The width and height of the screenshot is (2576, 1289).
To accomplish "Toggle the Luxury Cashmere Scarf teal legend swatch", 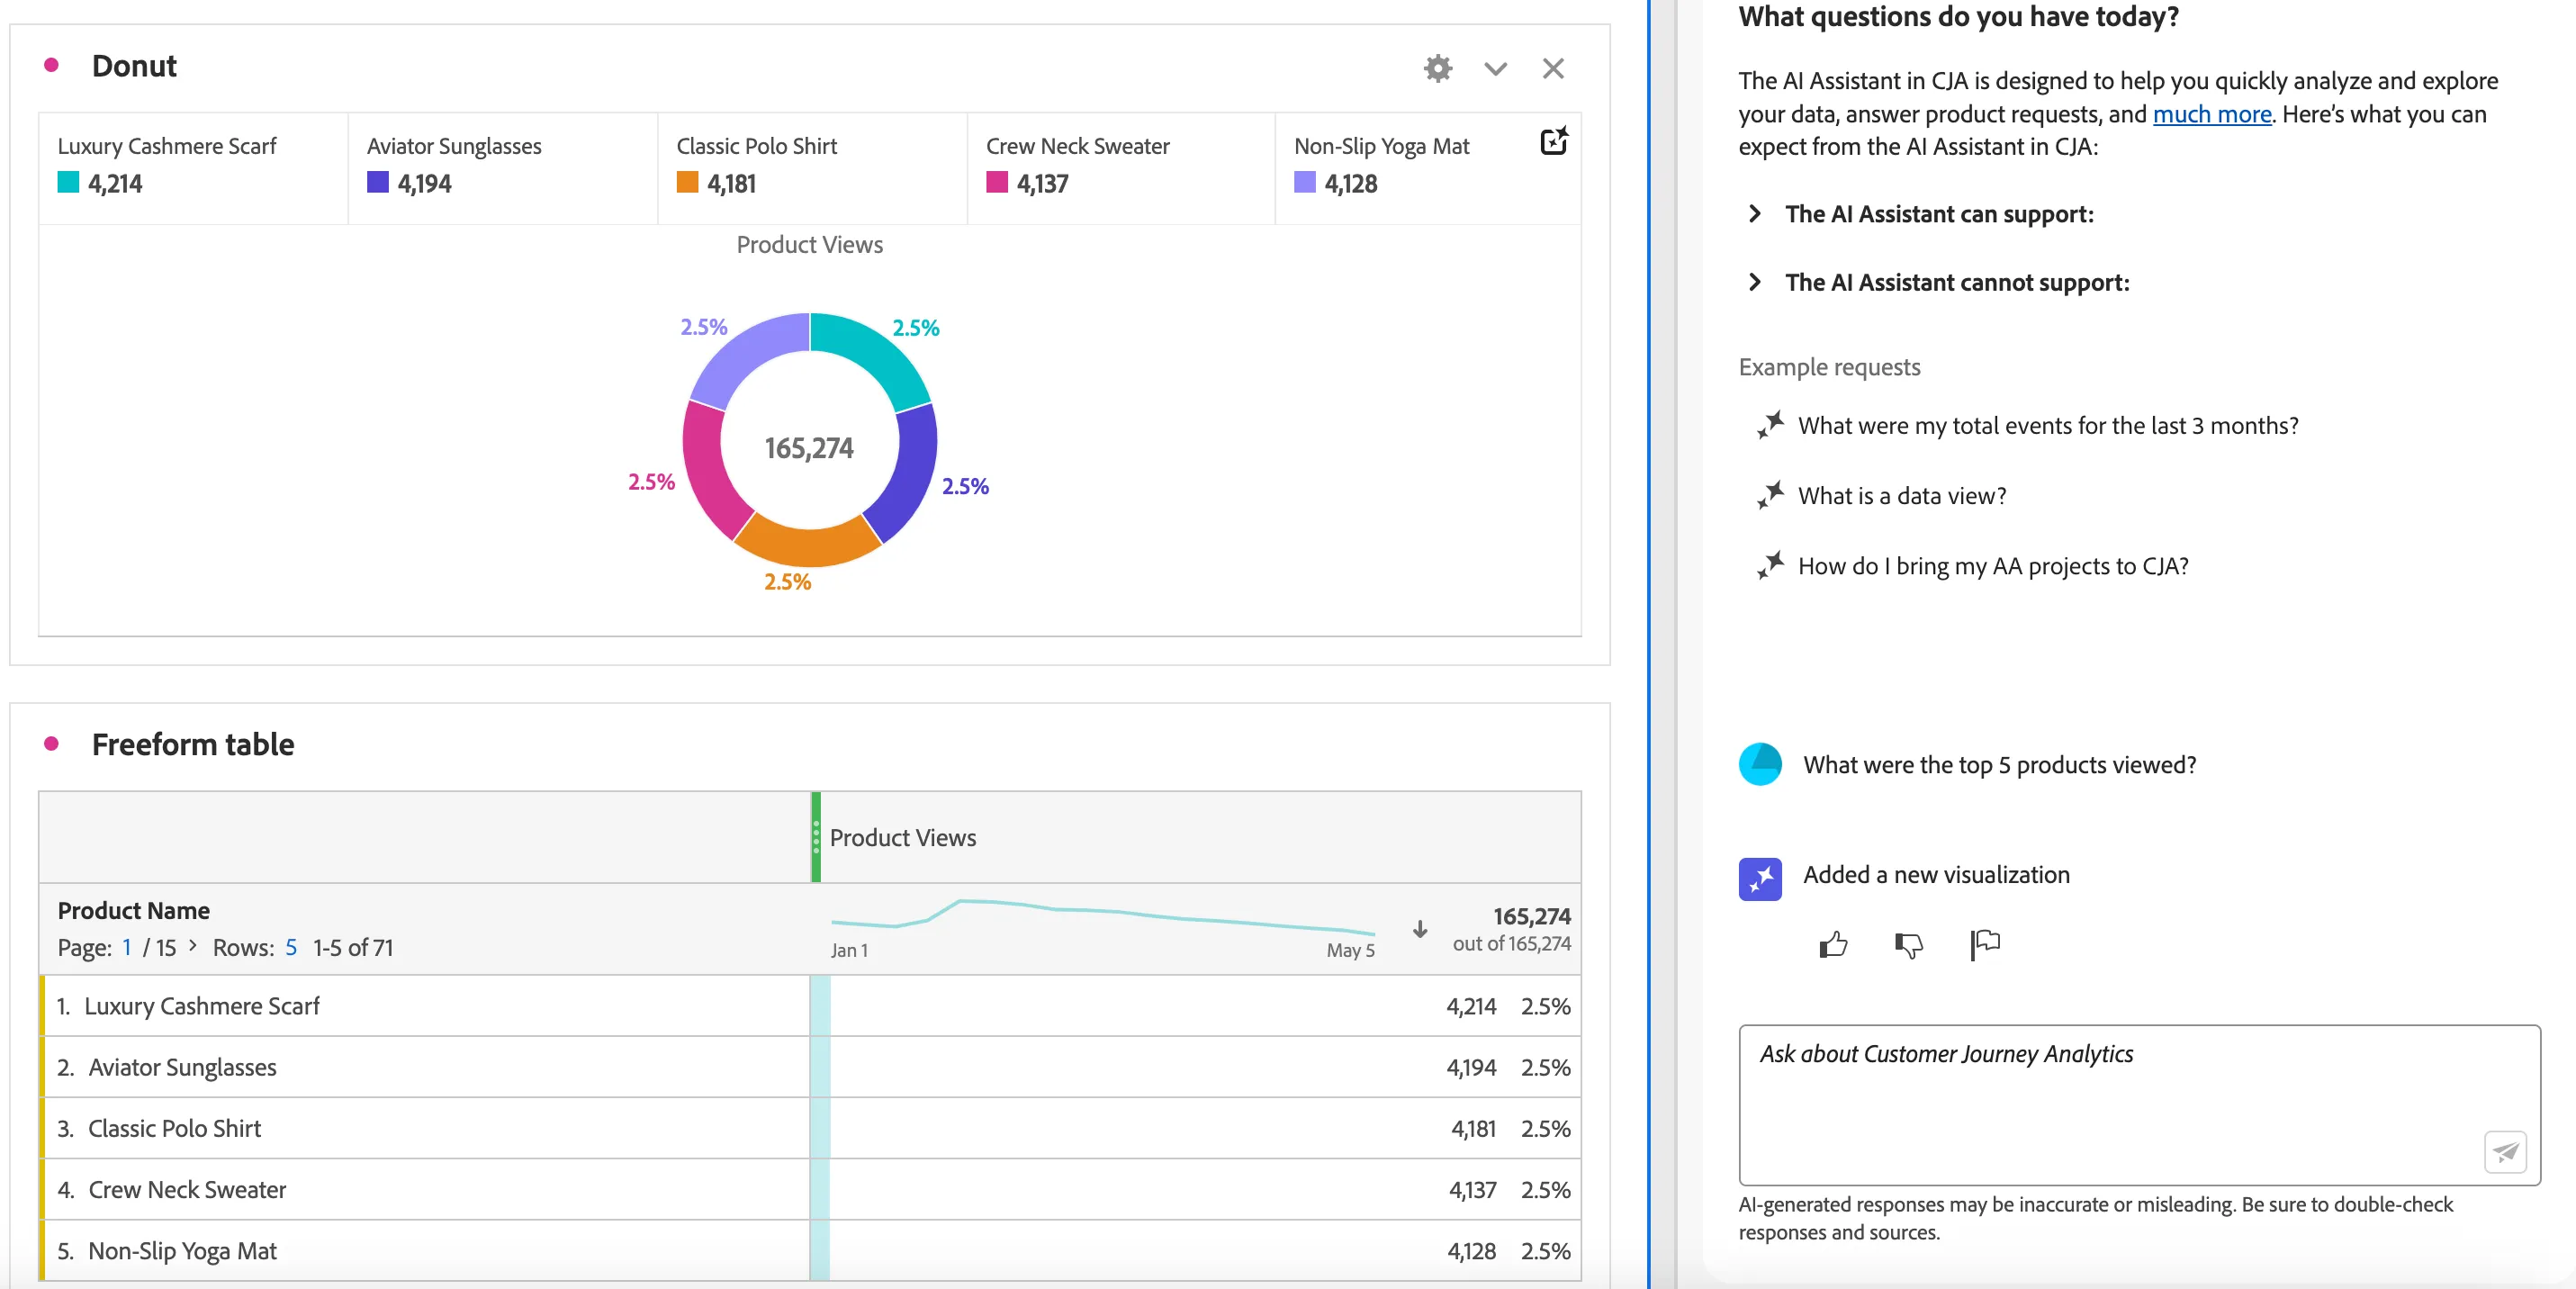I will click(x=68, y=182).
